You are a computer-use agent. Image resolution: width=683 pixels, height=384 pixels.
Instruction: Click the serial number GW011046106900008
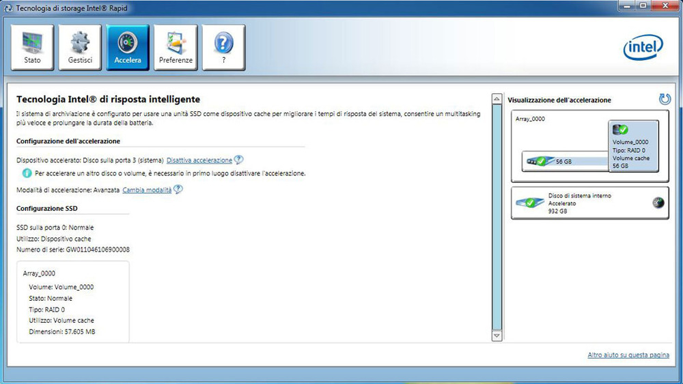[x=98, y=250]
